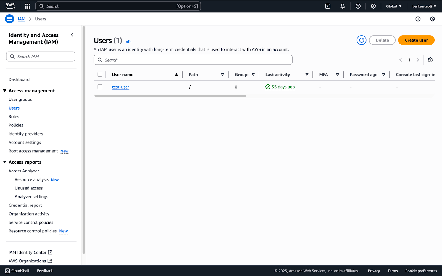Open Terms link in footer
Image resolution: width=442 pixels, height=276 pixels.
tap(393, 271)
